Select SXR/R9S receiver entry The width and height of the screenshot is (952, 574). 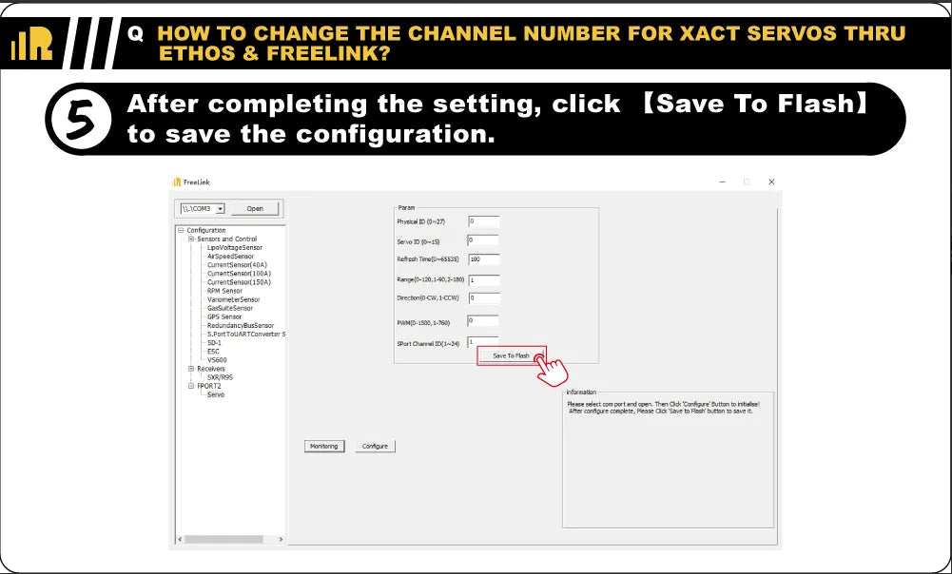click(220, 377)
